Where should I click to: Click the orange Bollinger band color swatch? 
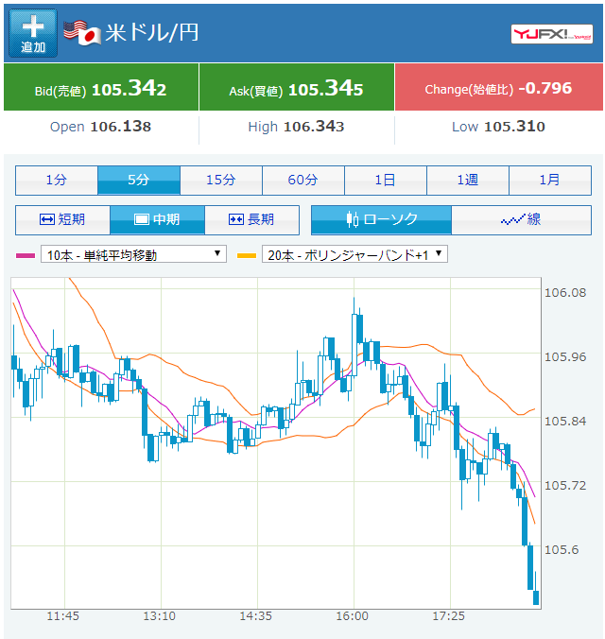pos(247,255)
